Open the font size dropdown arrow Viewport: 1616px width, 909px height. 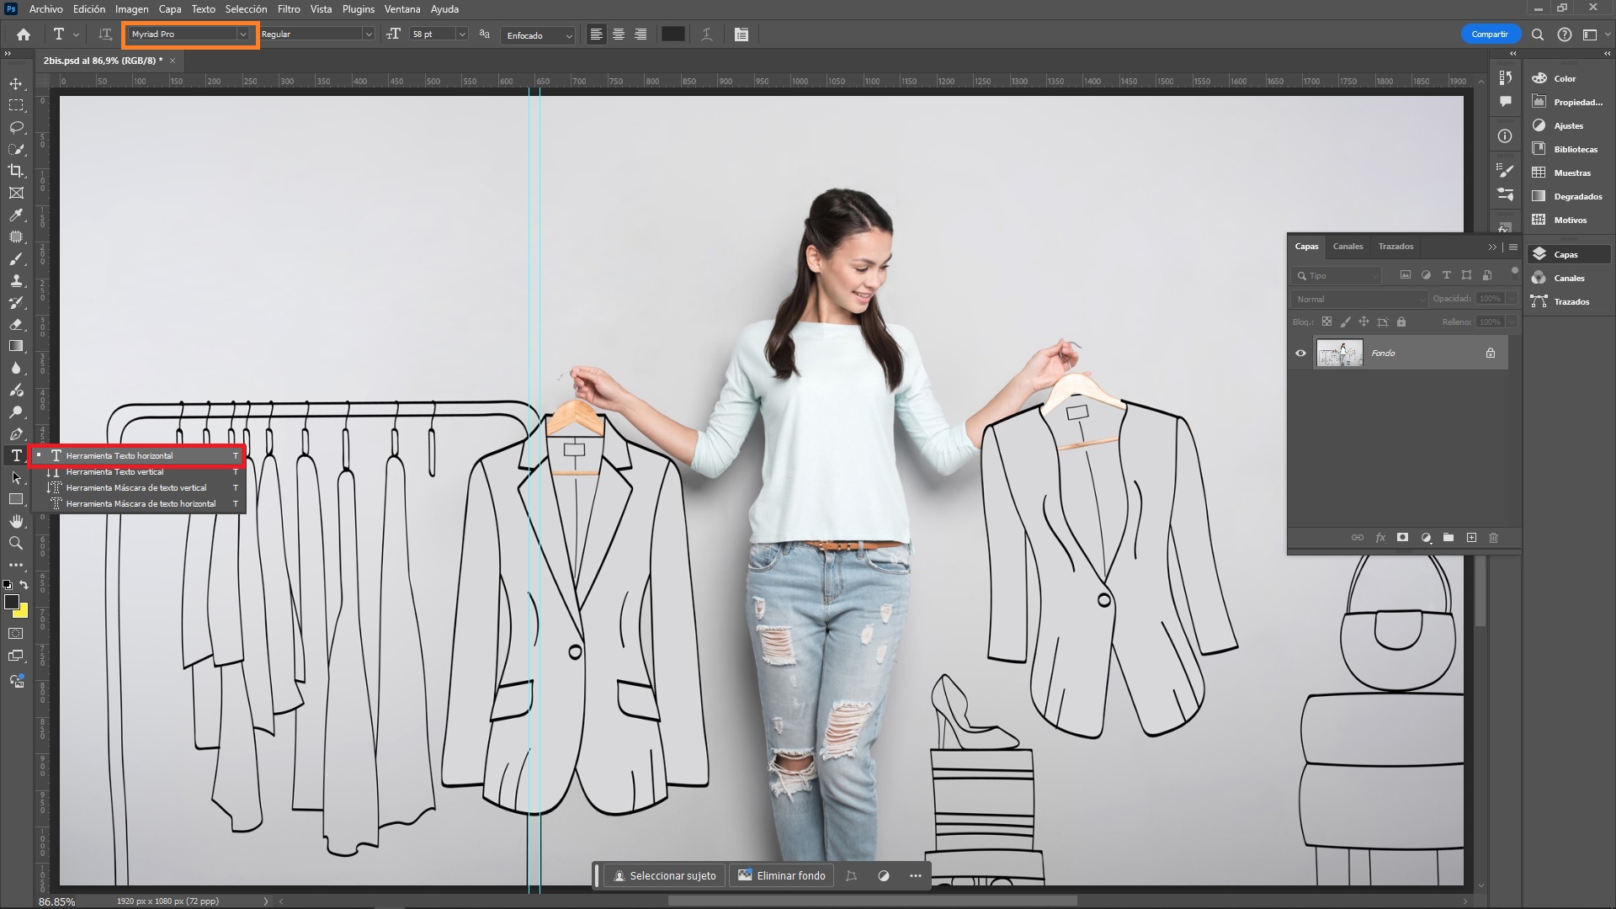point(461,35)
